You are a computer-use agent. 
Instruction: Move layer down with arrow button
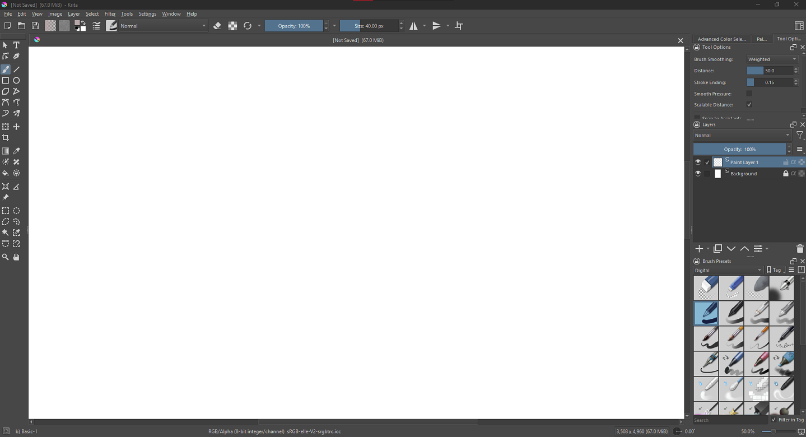(x=731, y=249)
